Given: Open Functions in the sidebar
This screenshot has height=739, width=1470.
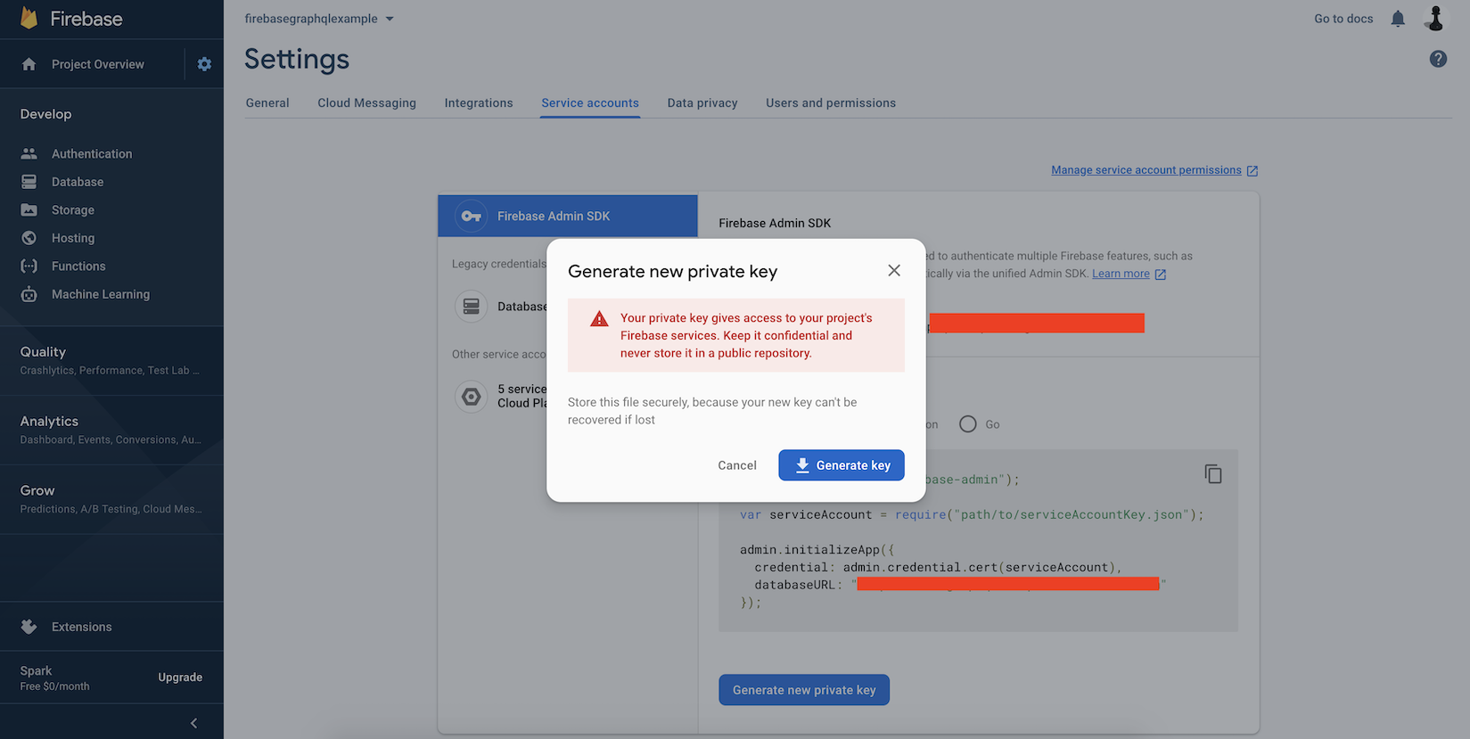Looking at the screenshot, I should [x=78, y=266].
